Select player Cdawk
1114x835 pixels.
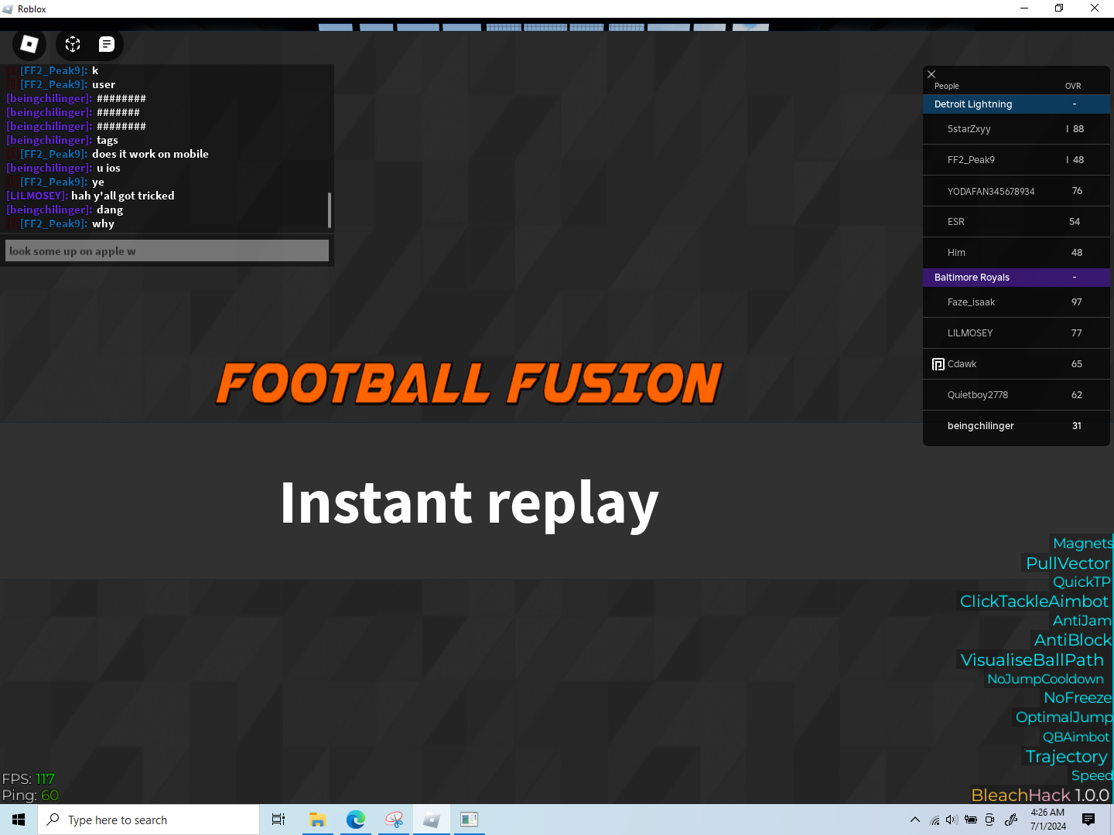coord(1017,364)
